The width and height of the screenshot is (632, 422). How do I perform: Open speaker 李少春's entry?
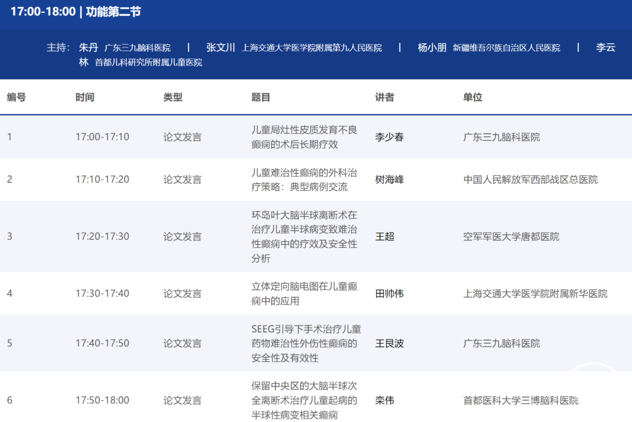[389, 137]
